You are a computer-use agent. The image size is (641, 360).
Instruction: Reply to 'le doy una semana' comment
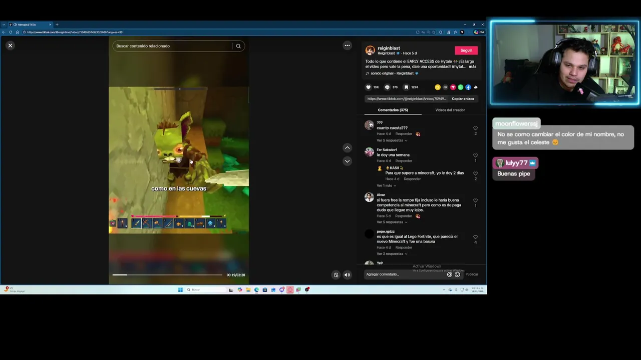point(404,161)
